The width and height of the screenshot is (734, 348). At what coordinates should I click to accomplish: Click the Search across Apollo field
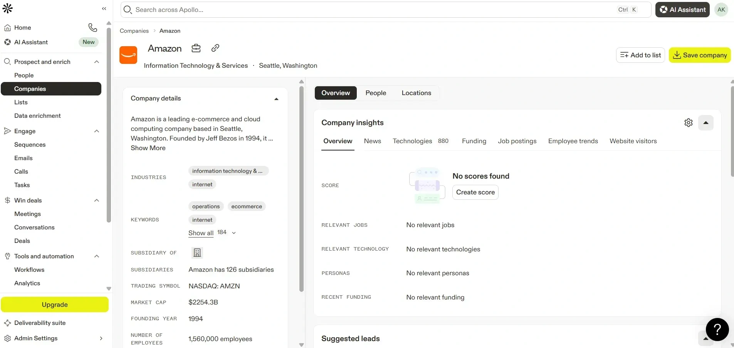click(x=370, y=10)
